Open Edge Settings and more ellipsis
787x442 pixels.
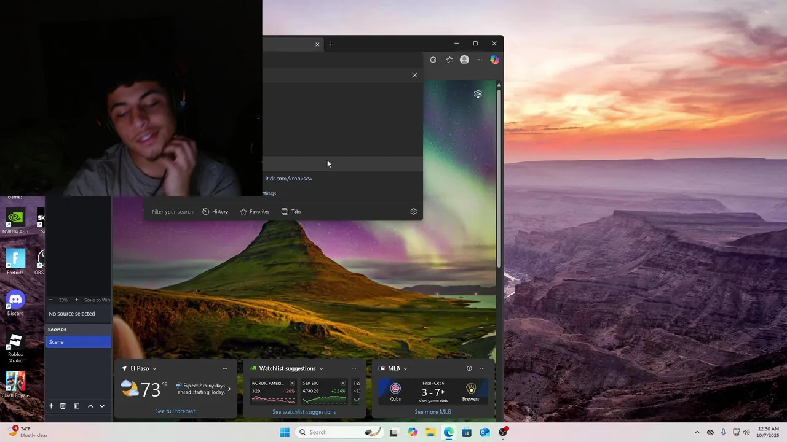479,60
